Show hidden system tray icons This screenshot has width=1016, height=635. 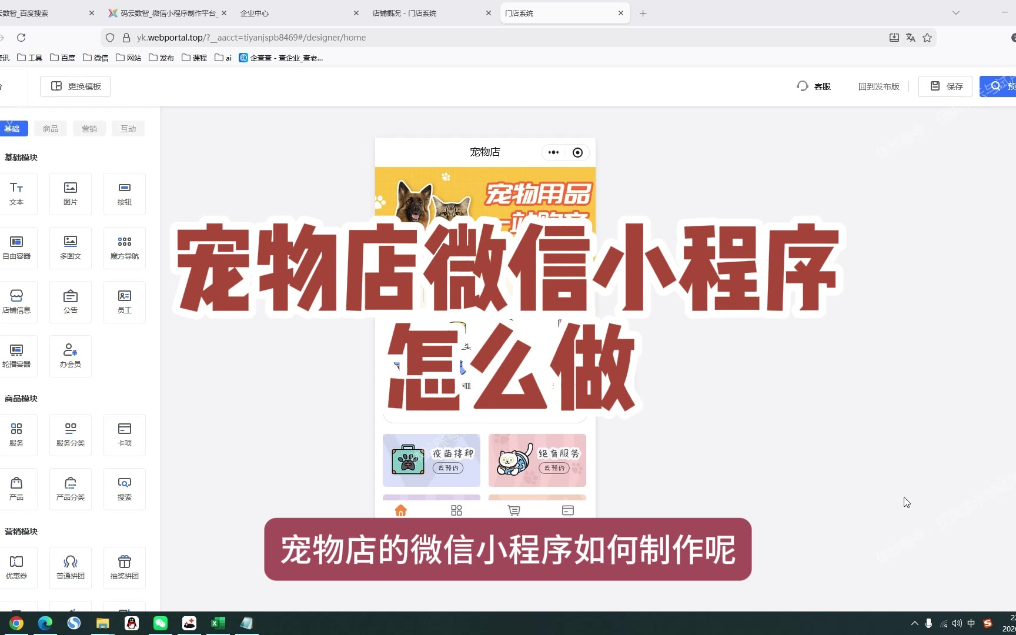coord(914,623)
